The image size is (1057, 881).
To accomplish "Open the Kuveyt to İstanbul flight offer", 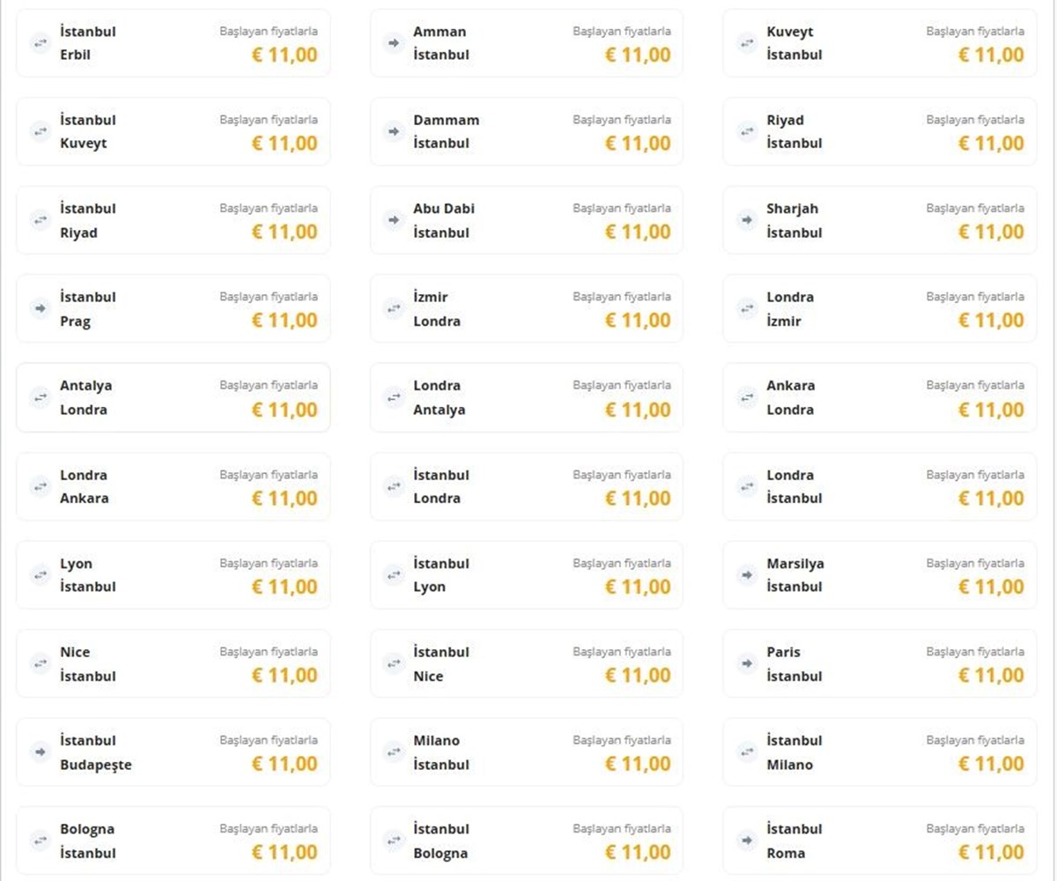I will coord(880,43).
